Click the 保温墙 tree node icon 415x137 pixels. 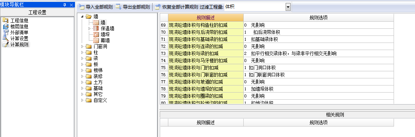[96, 28]
